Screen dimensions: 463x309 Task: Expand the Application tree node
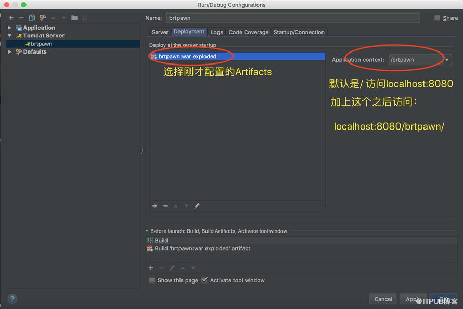point(10,28)
